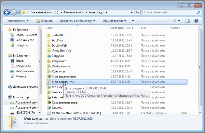Click the 'Мои документы' folder icon
Screen dimensions: 205x133
(x=49, y=82)
